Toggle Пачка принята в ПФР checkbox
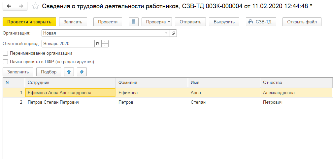This screenshot has height=159, width=333. pyautogui.click(x=5, y=62)
